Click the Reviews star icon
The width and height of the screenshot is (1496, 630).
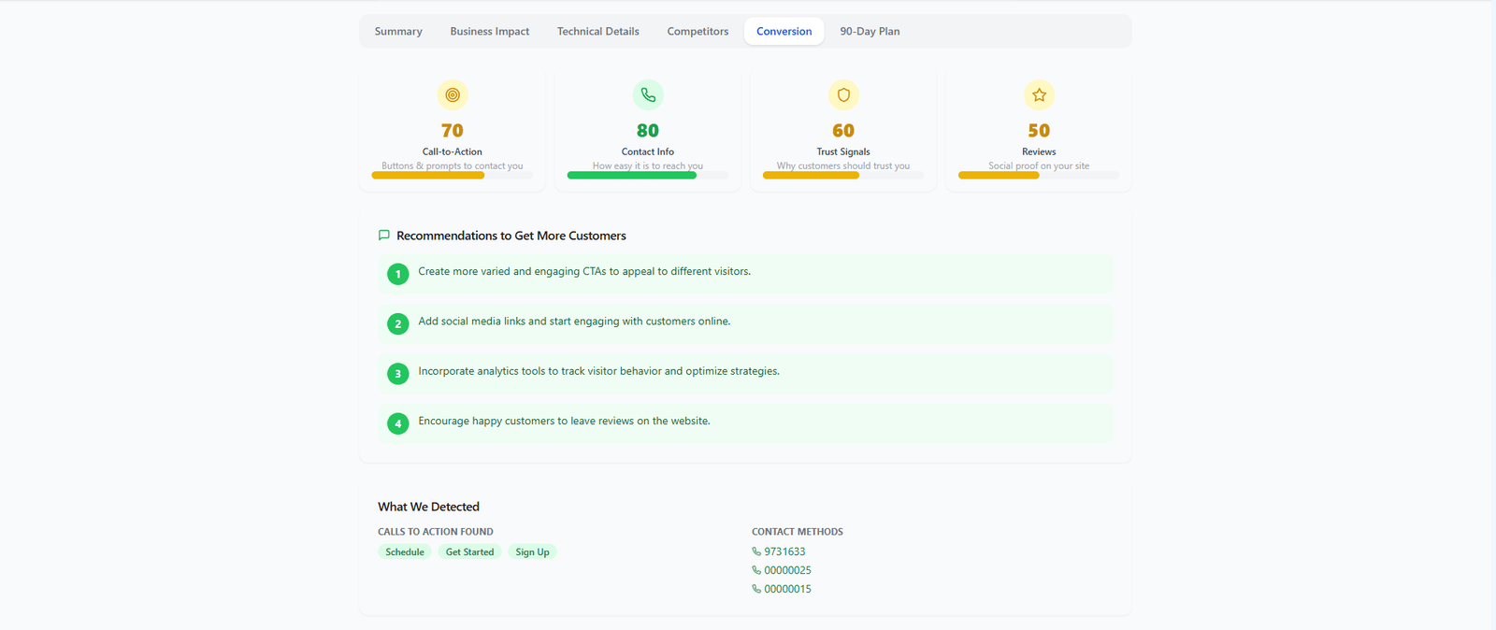(1039, 94)
